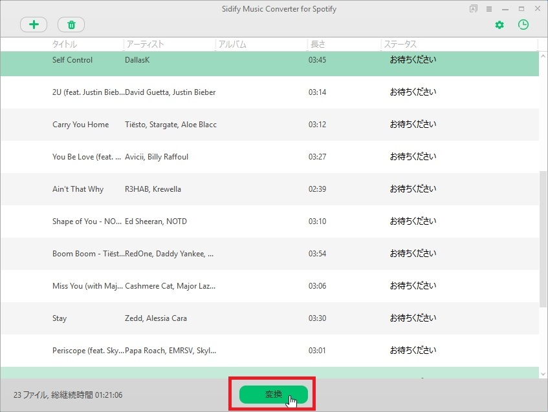Click the 長さ column header
The height and width of the screenshot is (412, 548).
pos(318,45)
